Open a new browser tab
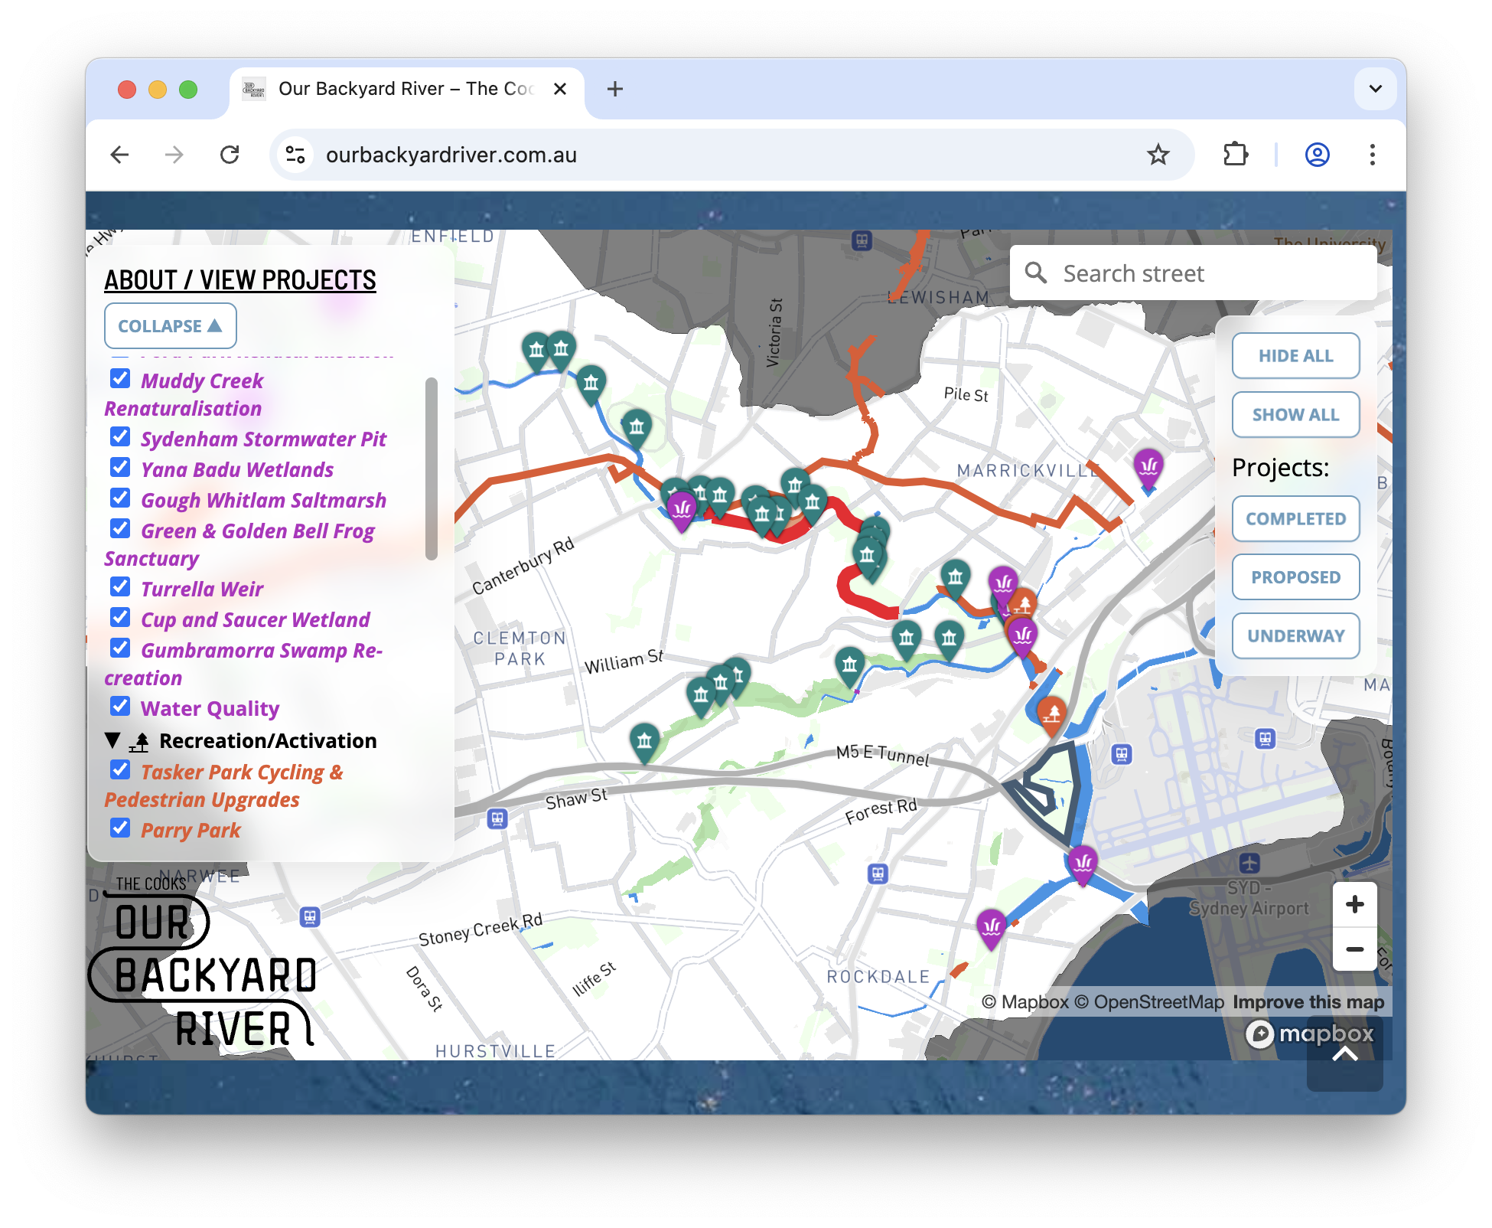The image size is (1492, 1228). 614,89
